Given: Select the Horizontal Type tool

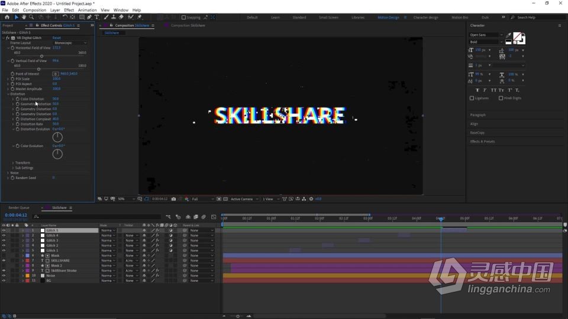Looking at the screenshot, I should pyautogui.click(x=97, y=17).
